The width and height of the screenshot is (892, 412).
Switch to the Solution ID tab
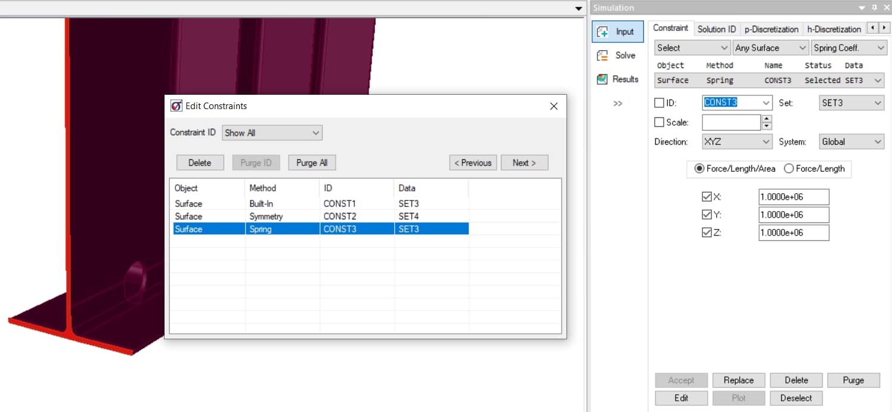[x=716, y=29]
